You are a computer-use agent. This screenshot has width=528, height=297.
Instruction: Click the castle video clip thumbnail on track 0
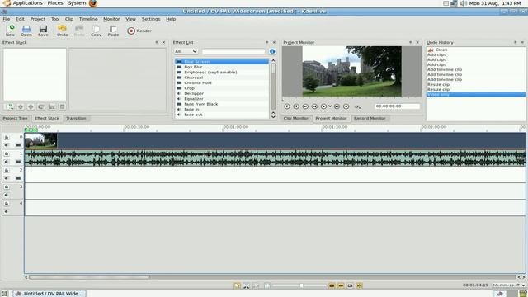coord(40,141)
